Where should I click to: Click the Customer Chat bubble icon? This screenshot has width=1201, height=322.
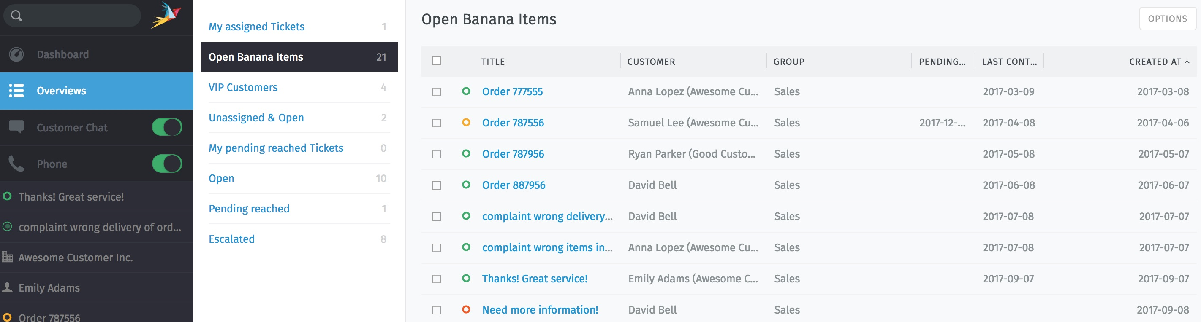(x=16, y=127)
